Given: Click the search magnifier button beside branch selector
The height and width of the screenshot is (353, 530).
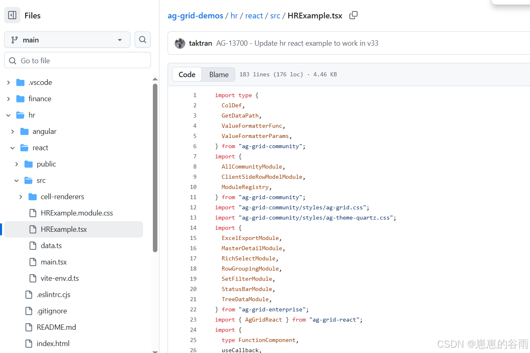Looking at the screenshot, I should click(143, 40).
